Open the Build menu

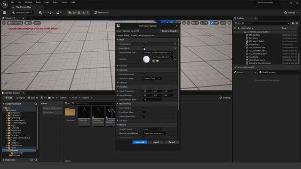click(x=47, y=2)
